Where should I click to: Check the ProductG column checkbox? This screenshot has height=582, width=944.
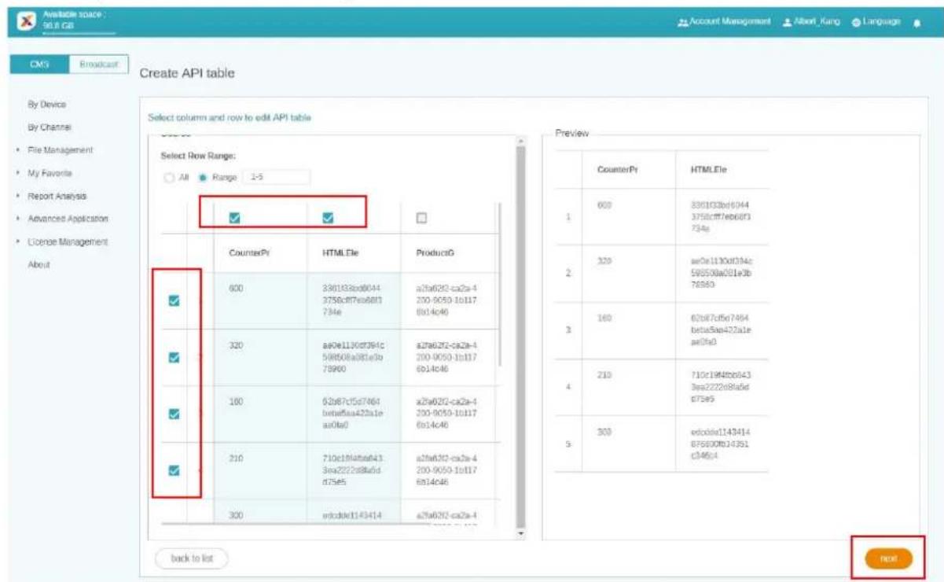tap(423, 218)
